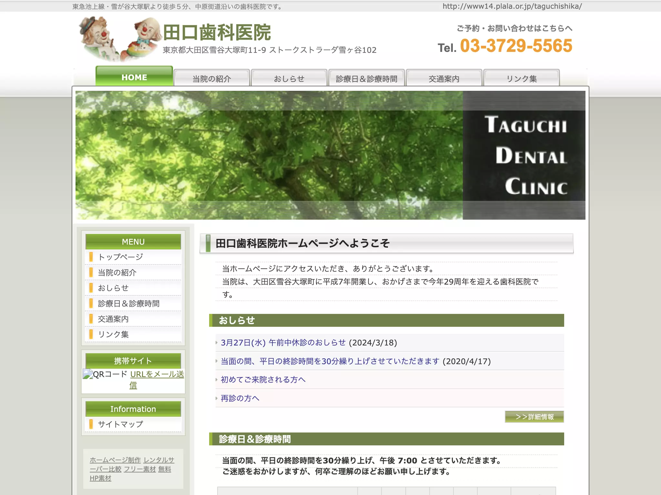The height and width of the screenshot is (495, 661).
Task: Click the broken QRコード image icon
Action: click(x=88, y=374)
